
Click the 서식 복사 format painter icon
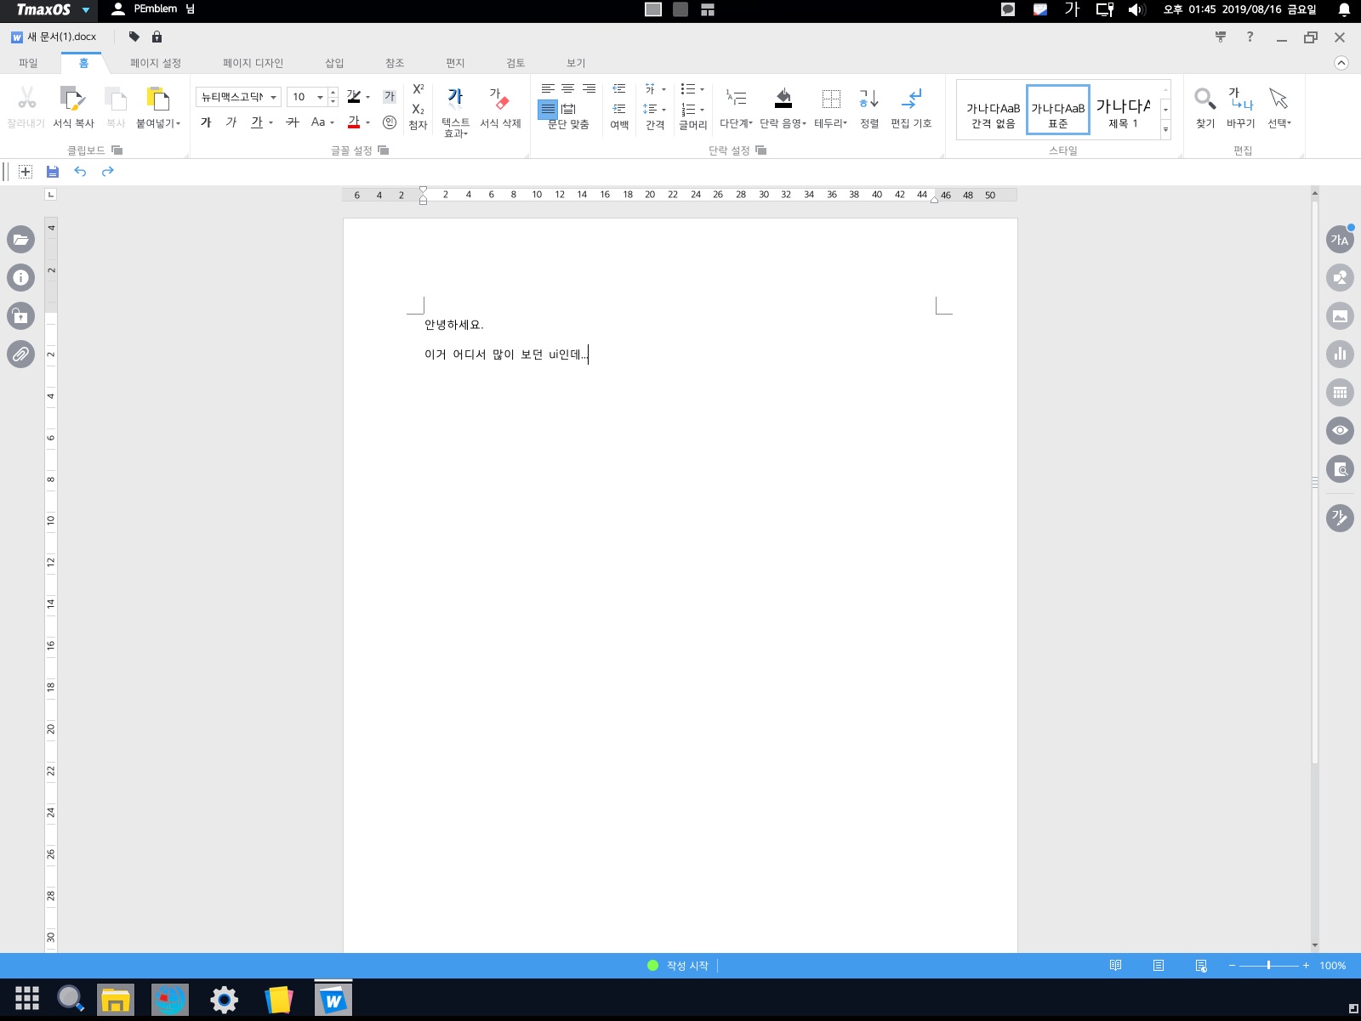coord(73,100)
